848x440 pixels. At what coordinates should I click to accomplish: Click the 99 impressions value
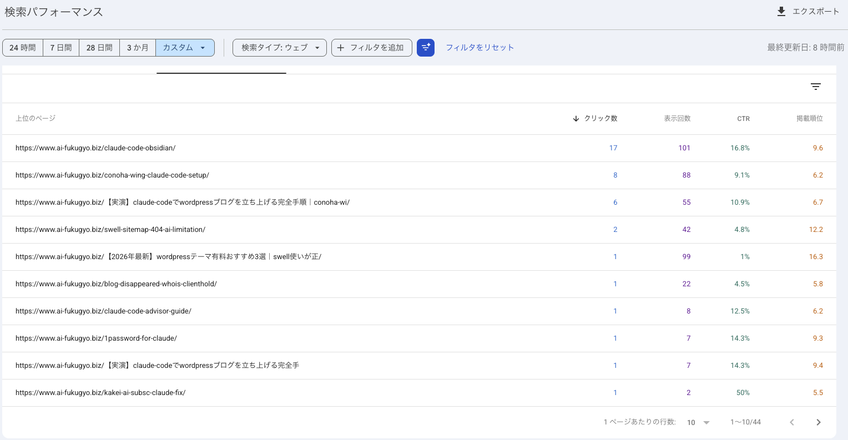[x=687, y=257]
